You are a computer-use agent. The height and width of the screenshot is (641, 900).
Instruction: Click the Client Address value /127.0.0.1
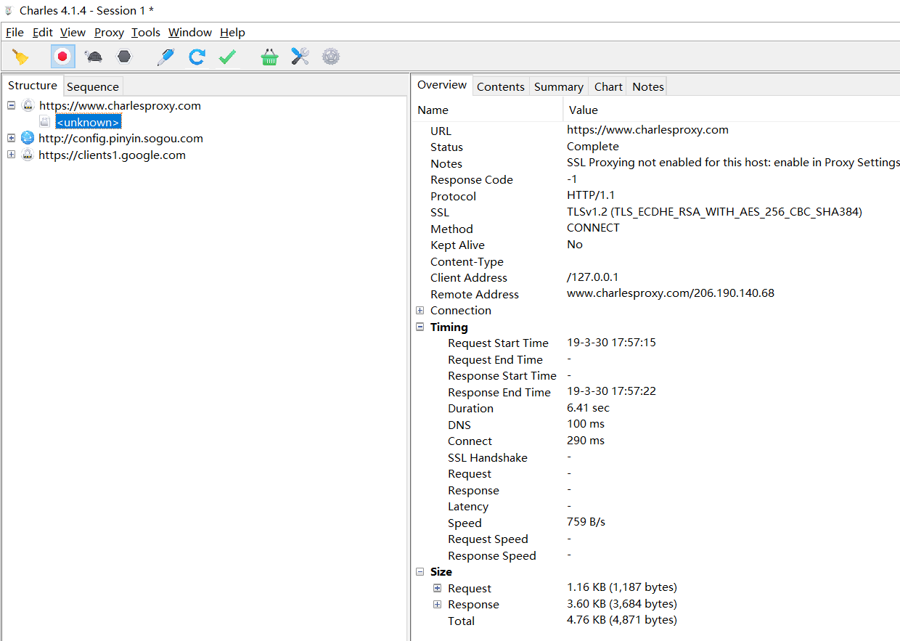pyautogui.click(x=593, y=277)
